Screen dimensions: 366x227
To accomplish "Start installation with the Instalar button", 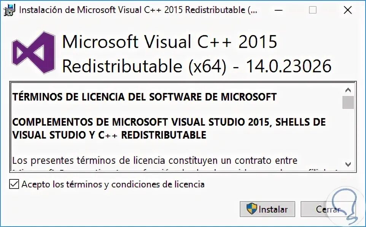I will click(267, 209).
